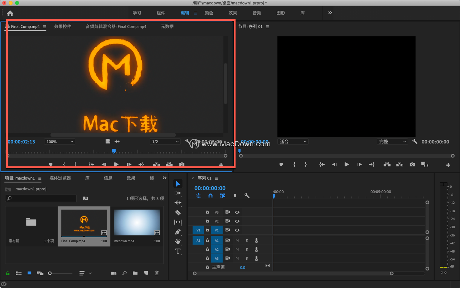Play in Source monitor
The width and height of the screenshot is (460, 288).
tap(116, 165)
